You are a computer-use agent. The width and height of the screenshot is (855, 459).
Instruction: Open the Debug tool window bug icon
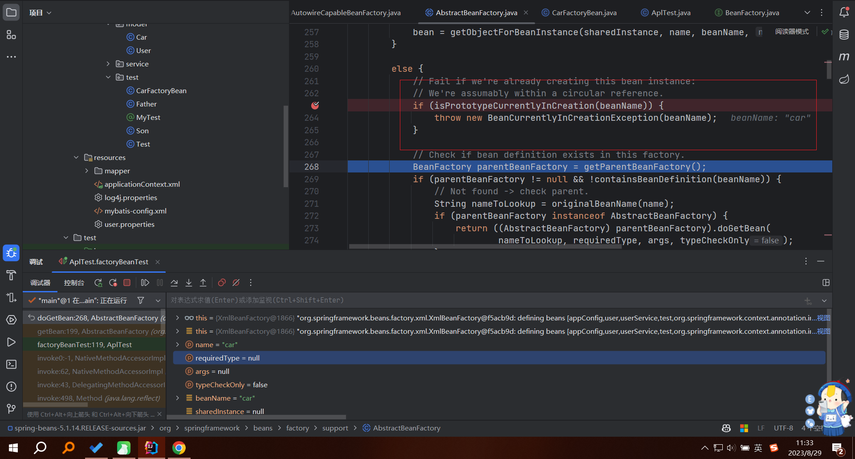[x=11, y=253]
